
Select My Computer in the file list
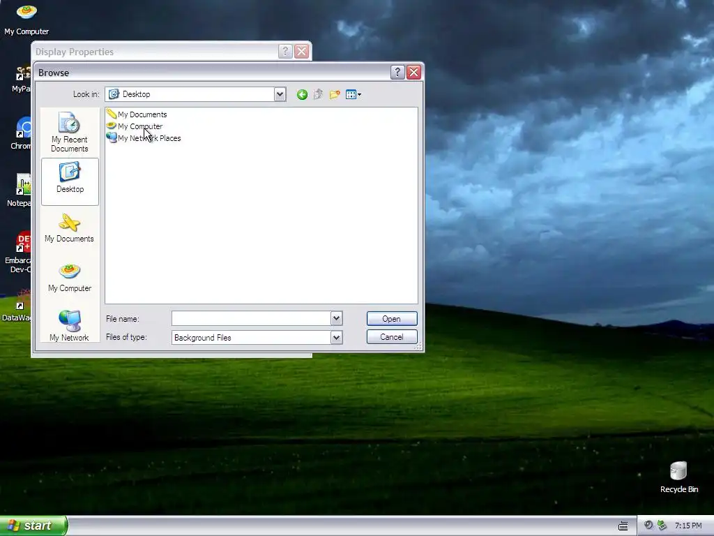click(135, 126)
